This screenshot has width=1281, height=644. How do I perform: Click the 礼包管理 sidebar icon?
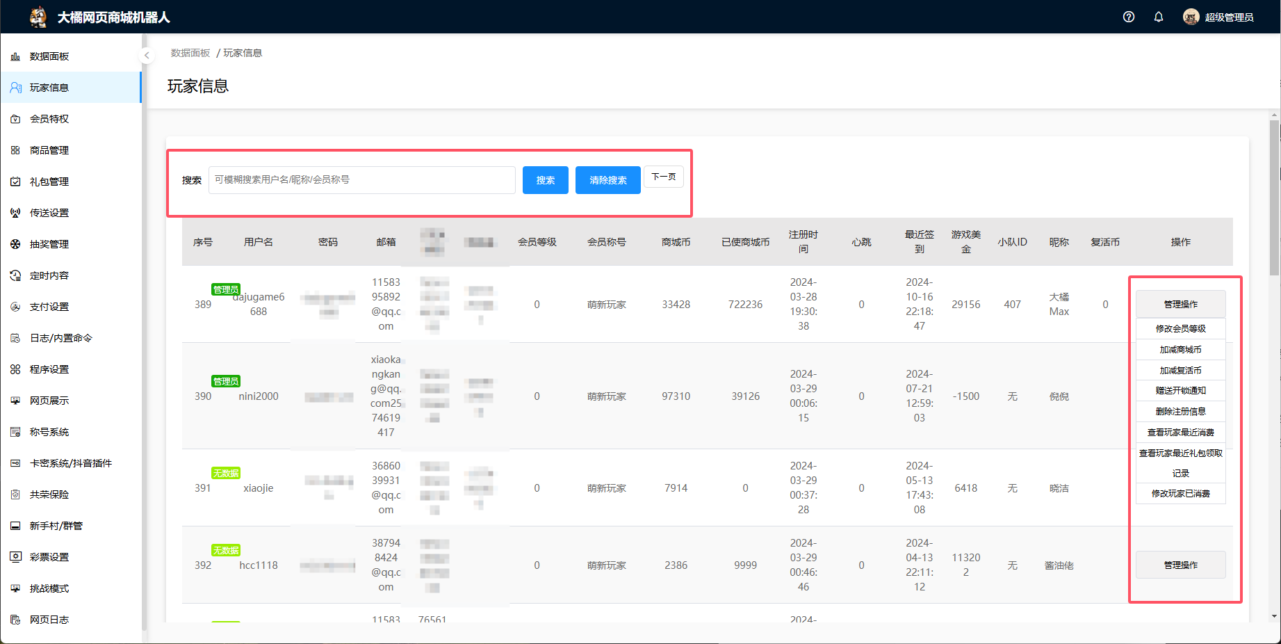[15, 182]
